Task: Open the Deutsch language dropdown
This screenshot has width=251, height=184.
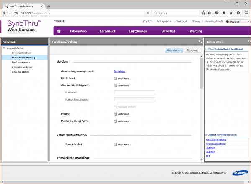Action: [237, 21]
